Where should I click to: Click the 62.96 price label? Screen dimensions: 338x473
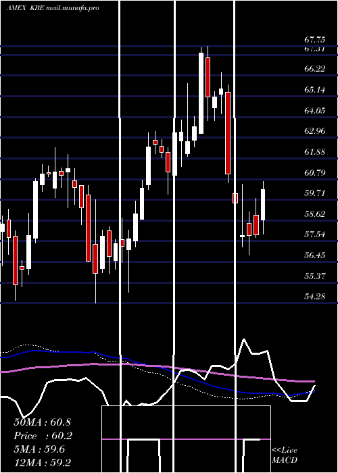(x=315, y=131)
